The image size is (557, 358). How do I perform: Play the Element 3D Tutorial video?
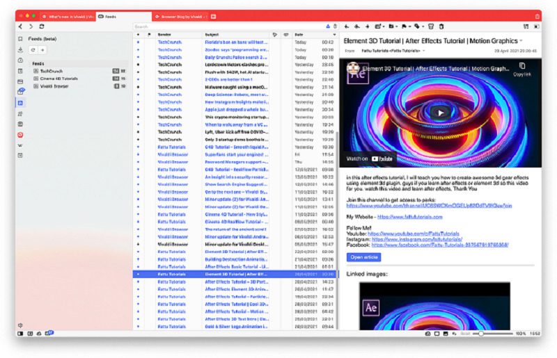point(439,113)
